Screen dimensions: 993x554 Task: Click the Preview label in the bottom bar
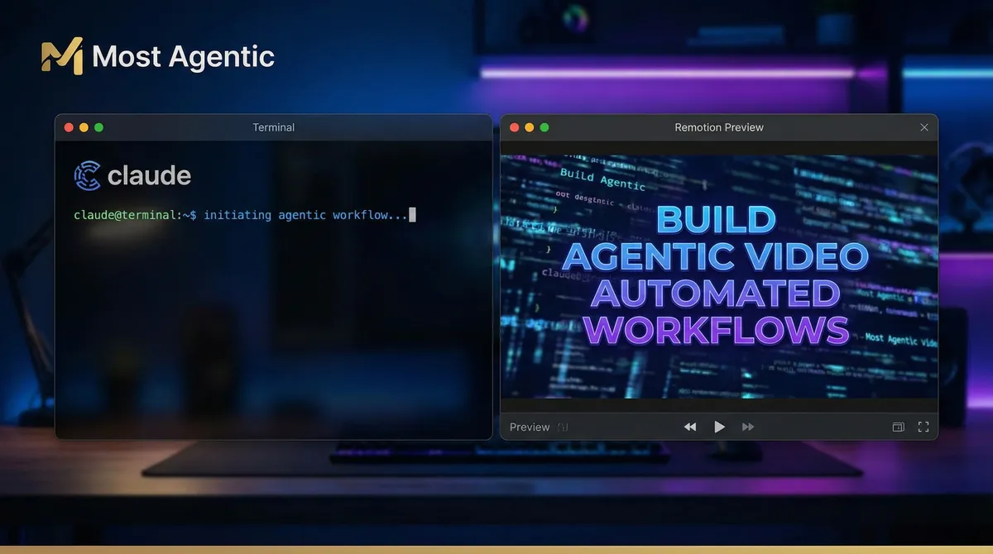coord(530,427)
